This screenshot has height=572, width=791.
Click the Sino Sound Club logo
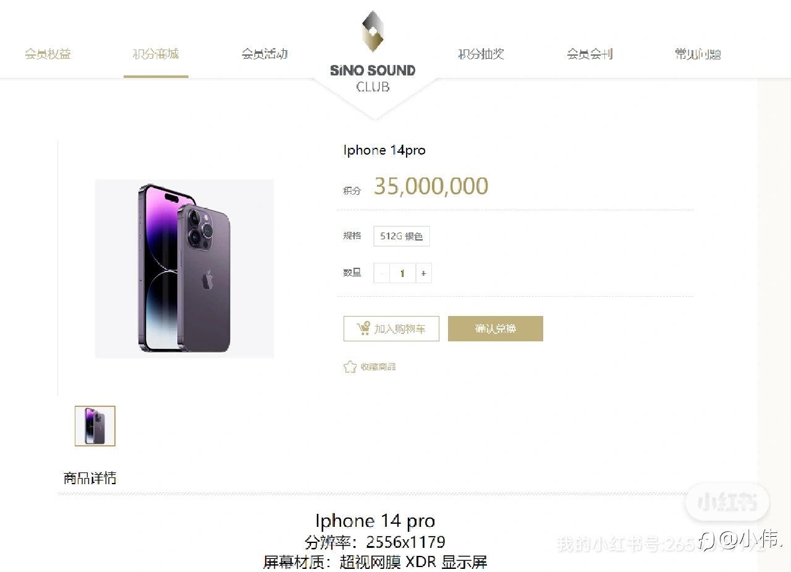[373, 53]
